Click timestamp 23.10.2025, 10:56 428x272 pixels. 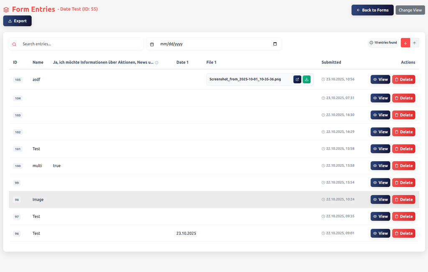click(x=340, y=79)
